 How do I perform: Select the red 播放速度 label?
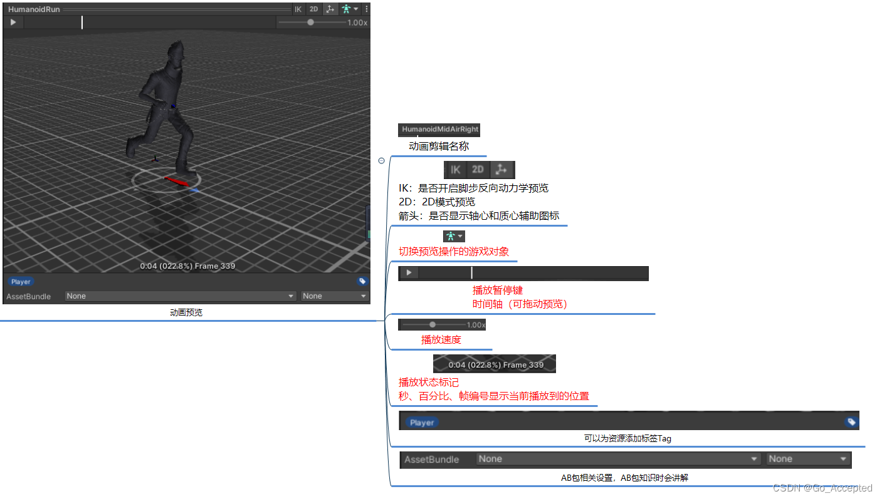click(x=441, y=340)
